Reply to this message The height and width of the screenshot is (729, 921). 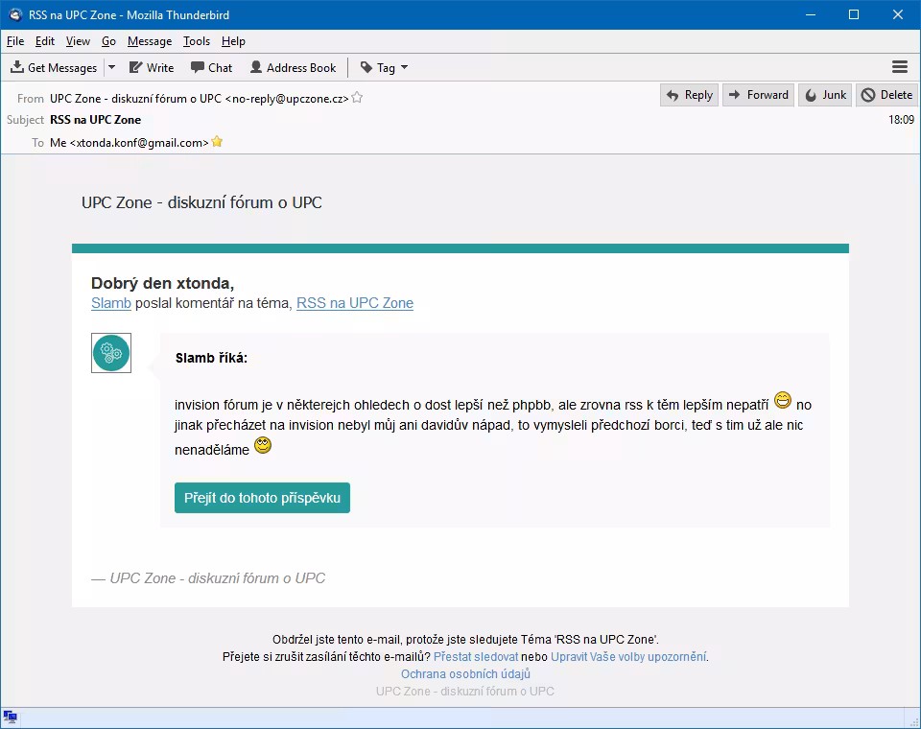pos(690,95)
